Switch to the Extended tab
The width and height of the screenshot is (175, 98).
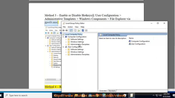pyautogui.click(x=103, y=91)
